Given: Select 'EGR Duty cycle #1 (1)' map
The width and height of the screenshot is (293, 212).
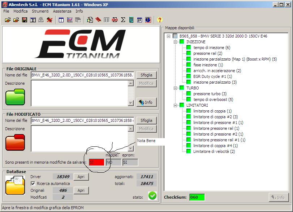Looking at the screenshot, I should (x=213, y=76).
